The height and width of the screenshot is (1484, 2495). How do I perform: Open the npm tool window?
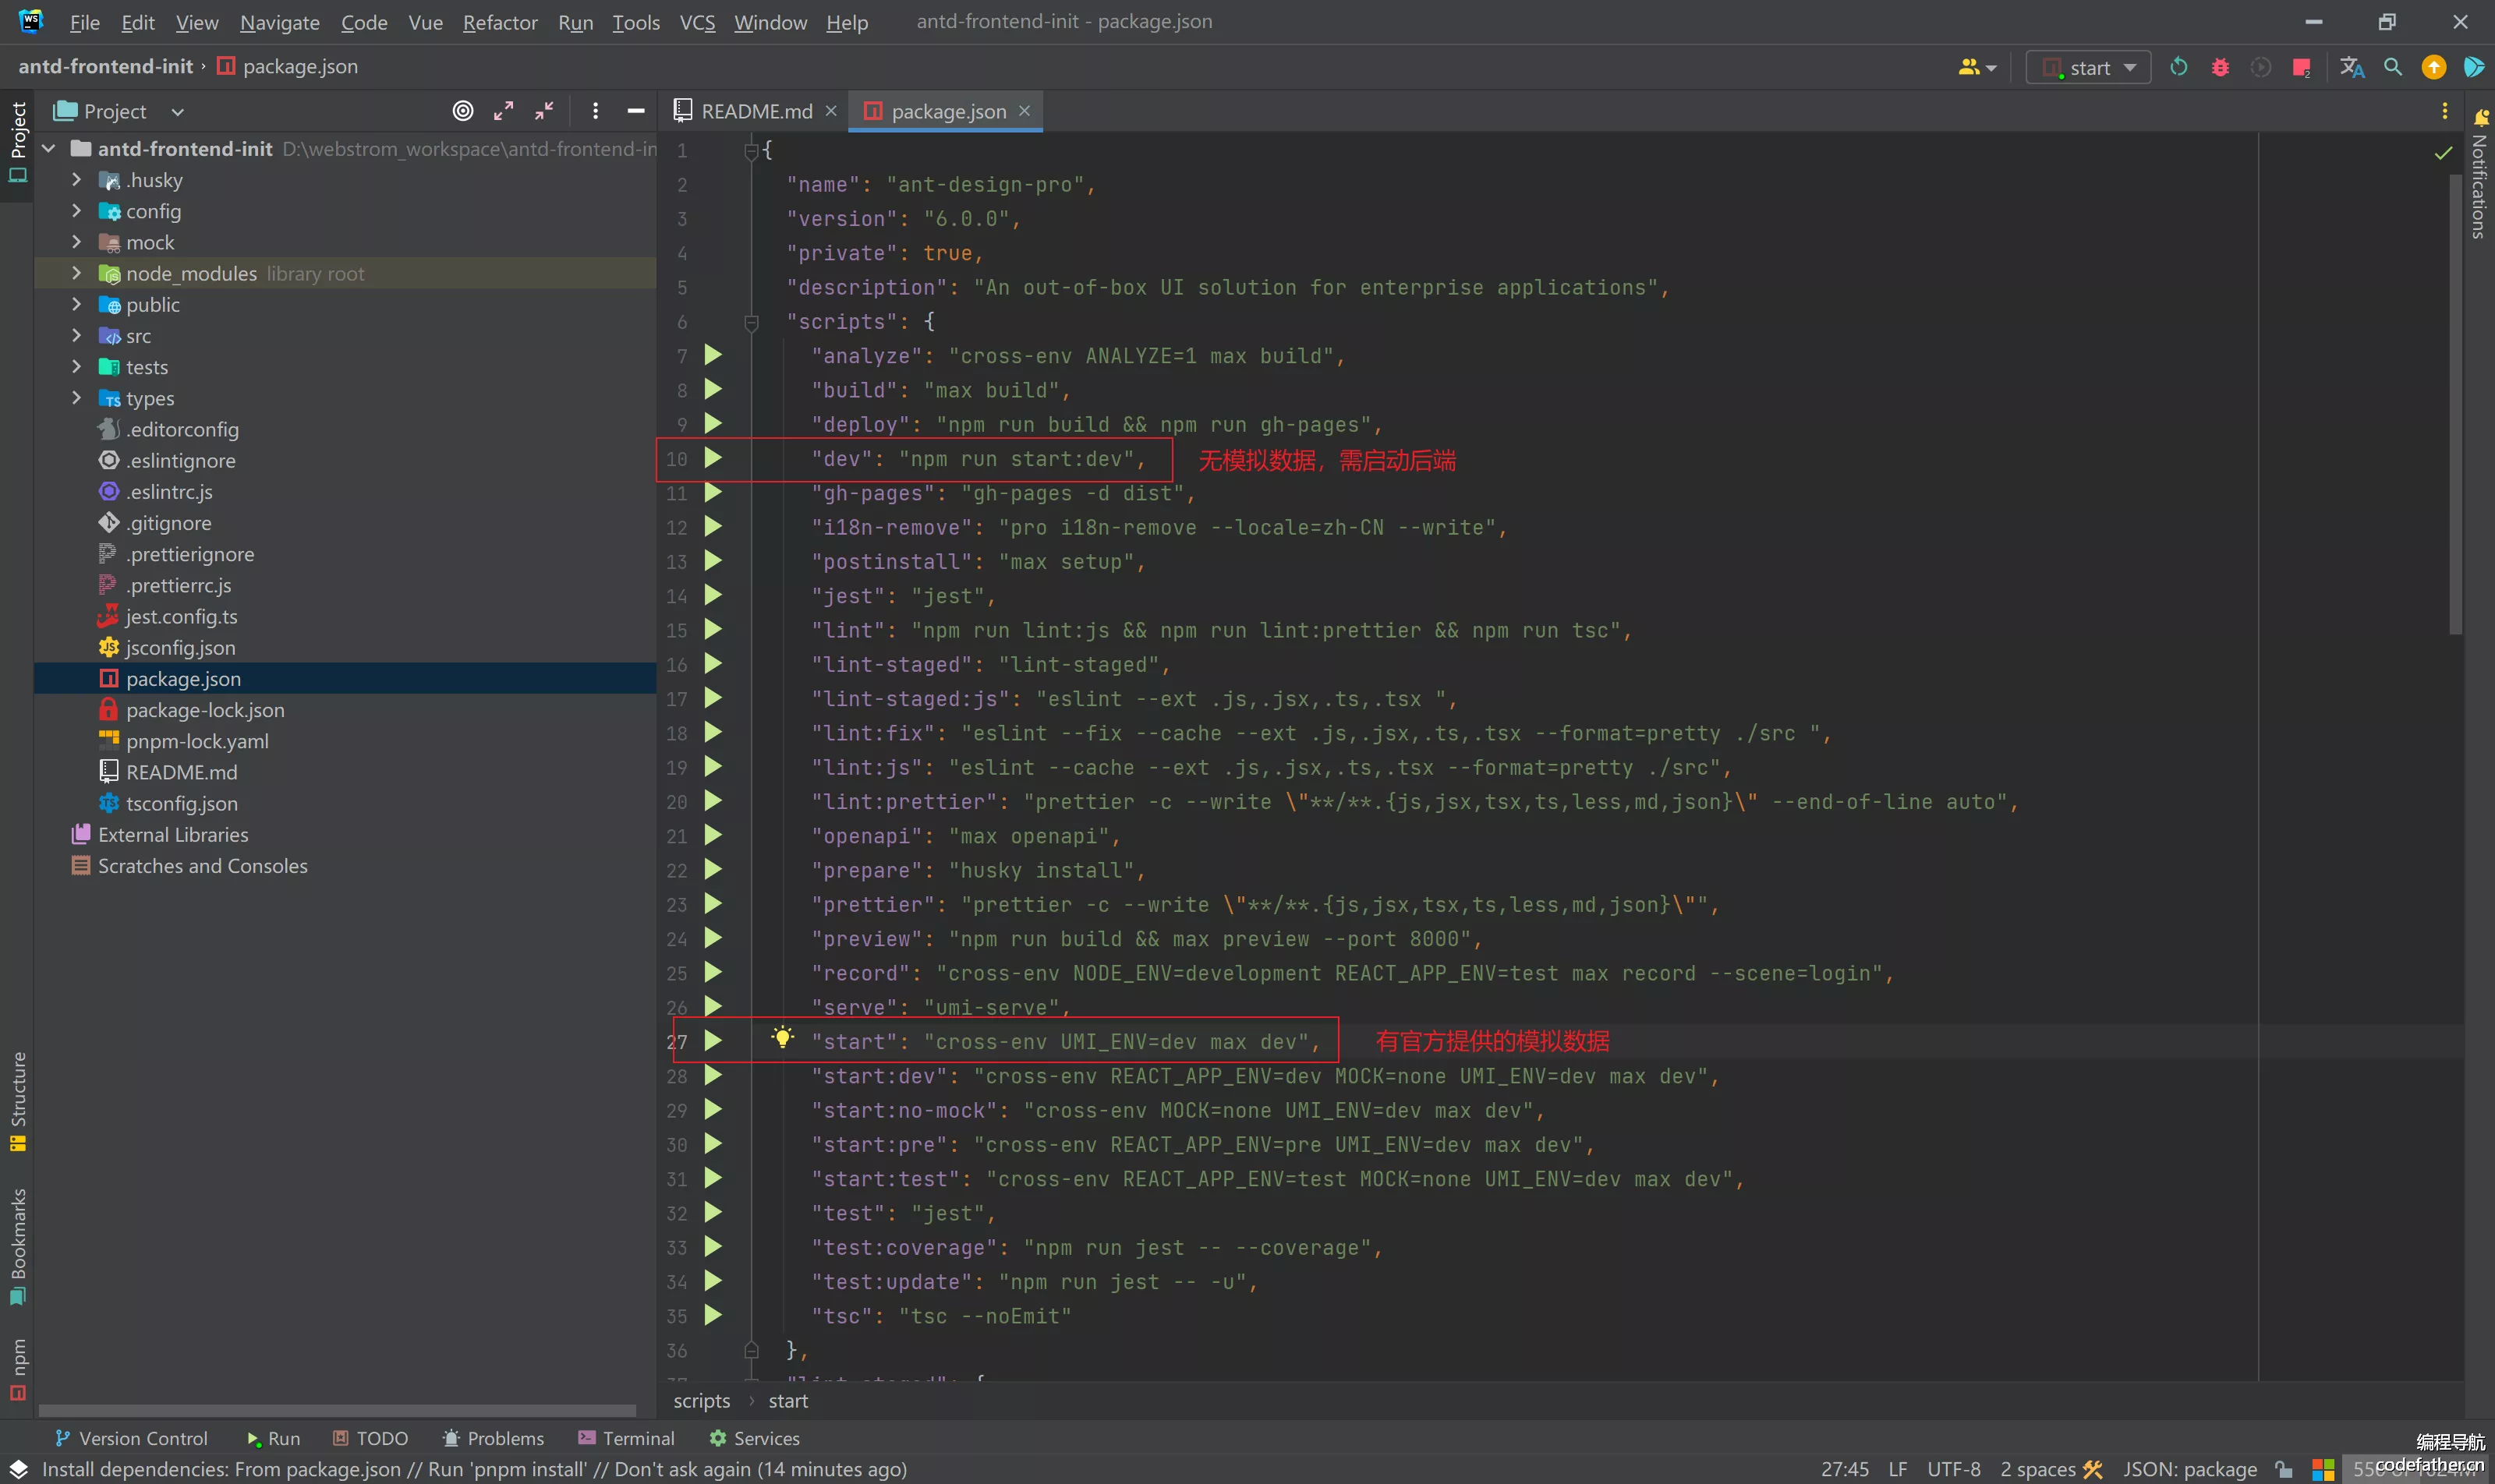click(18, 1370)
